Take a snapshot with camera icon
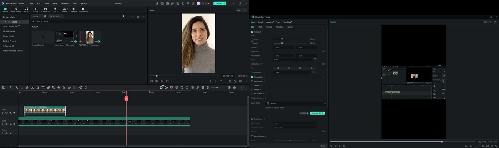499x148 pixels. (x=235, y=81)
